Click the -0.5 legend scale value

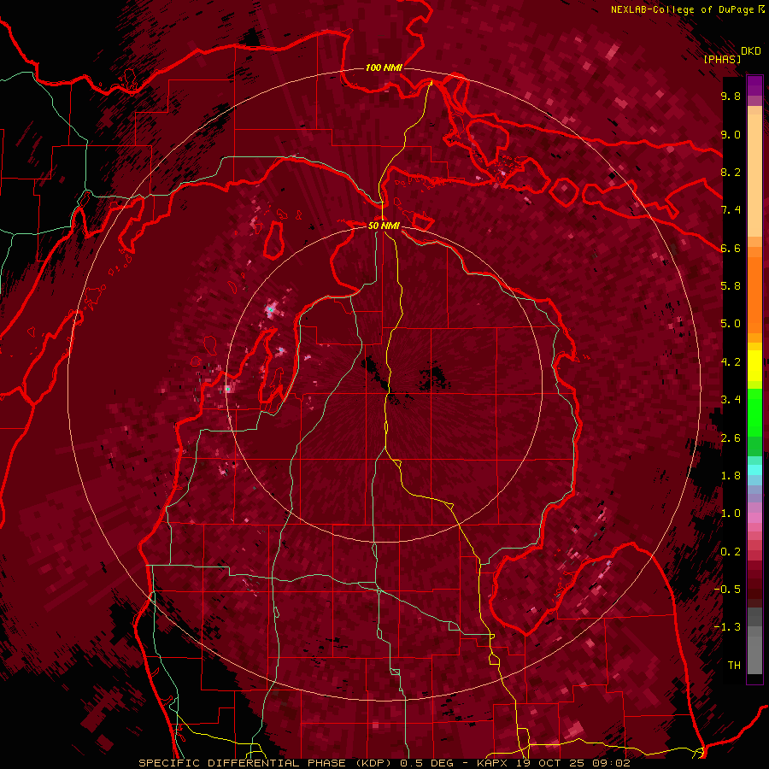pos(727,589)
